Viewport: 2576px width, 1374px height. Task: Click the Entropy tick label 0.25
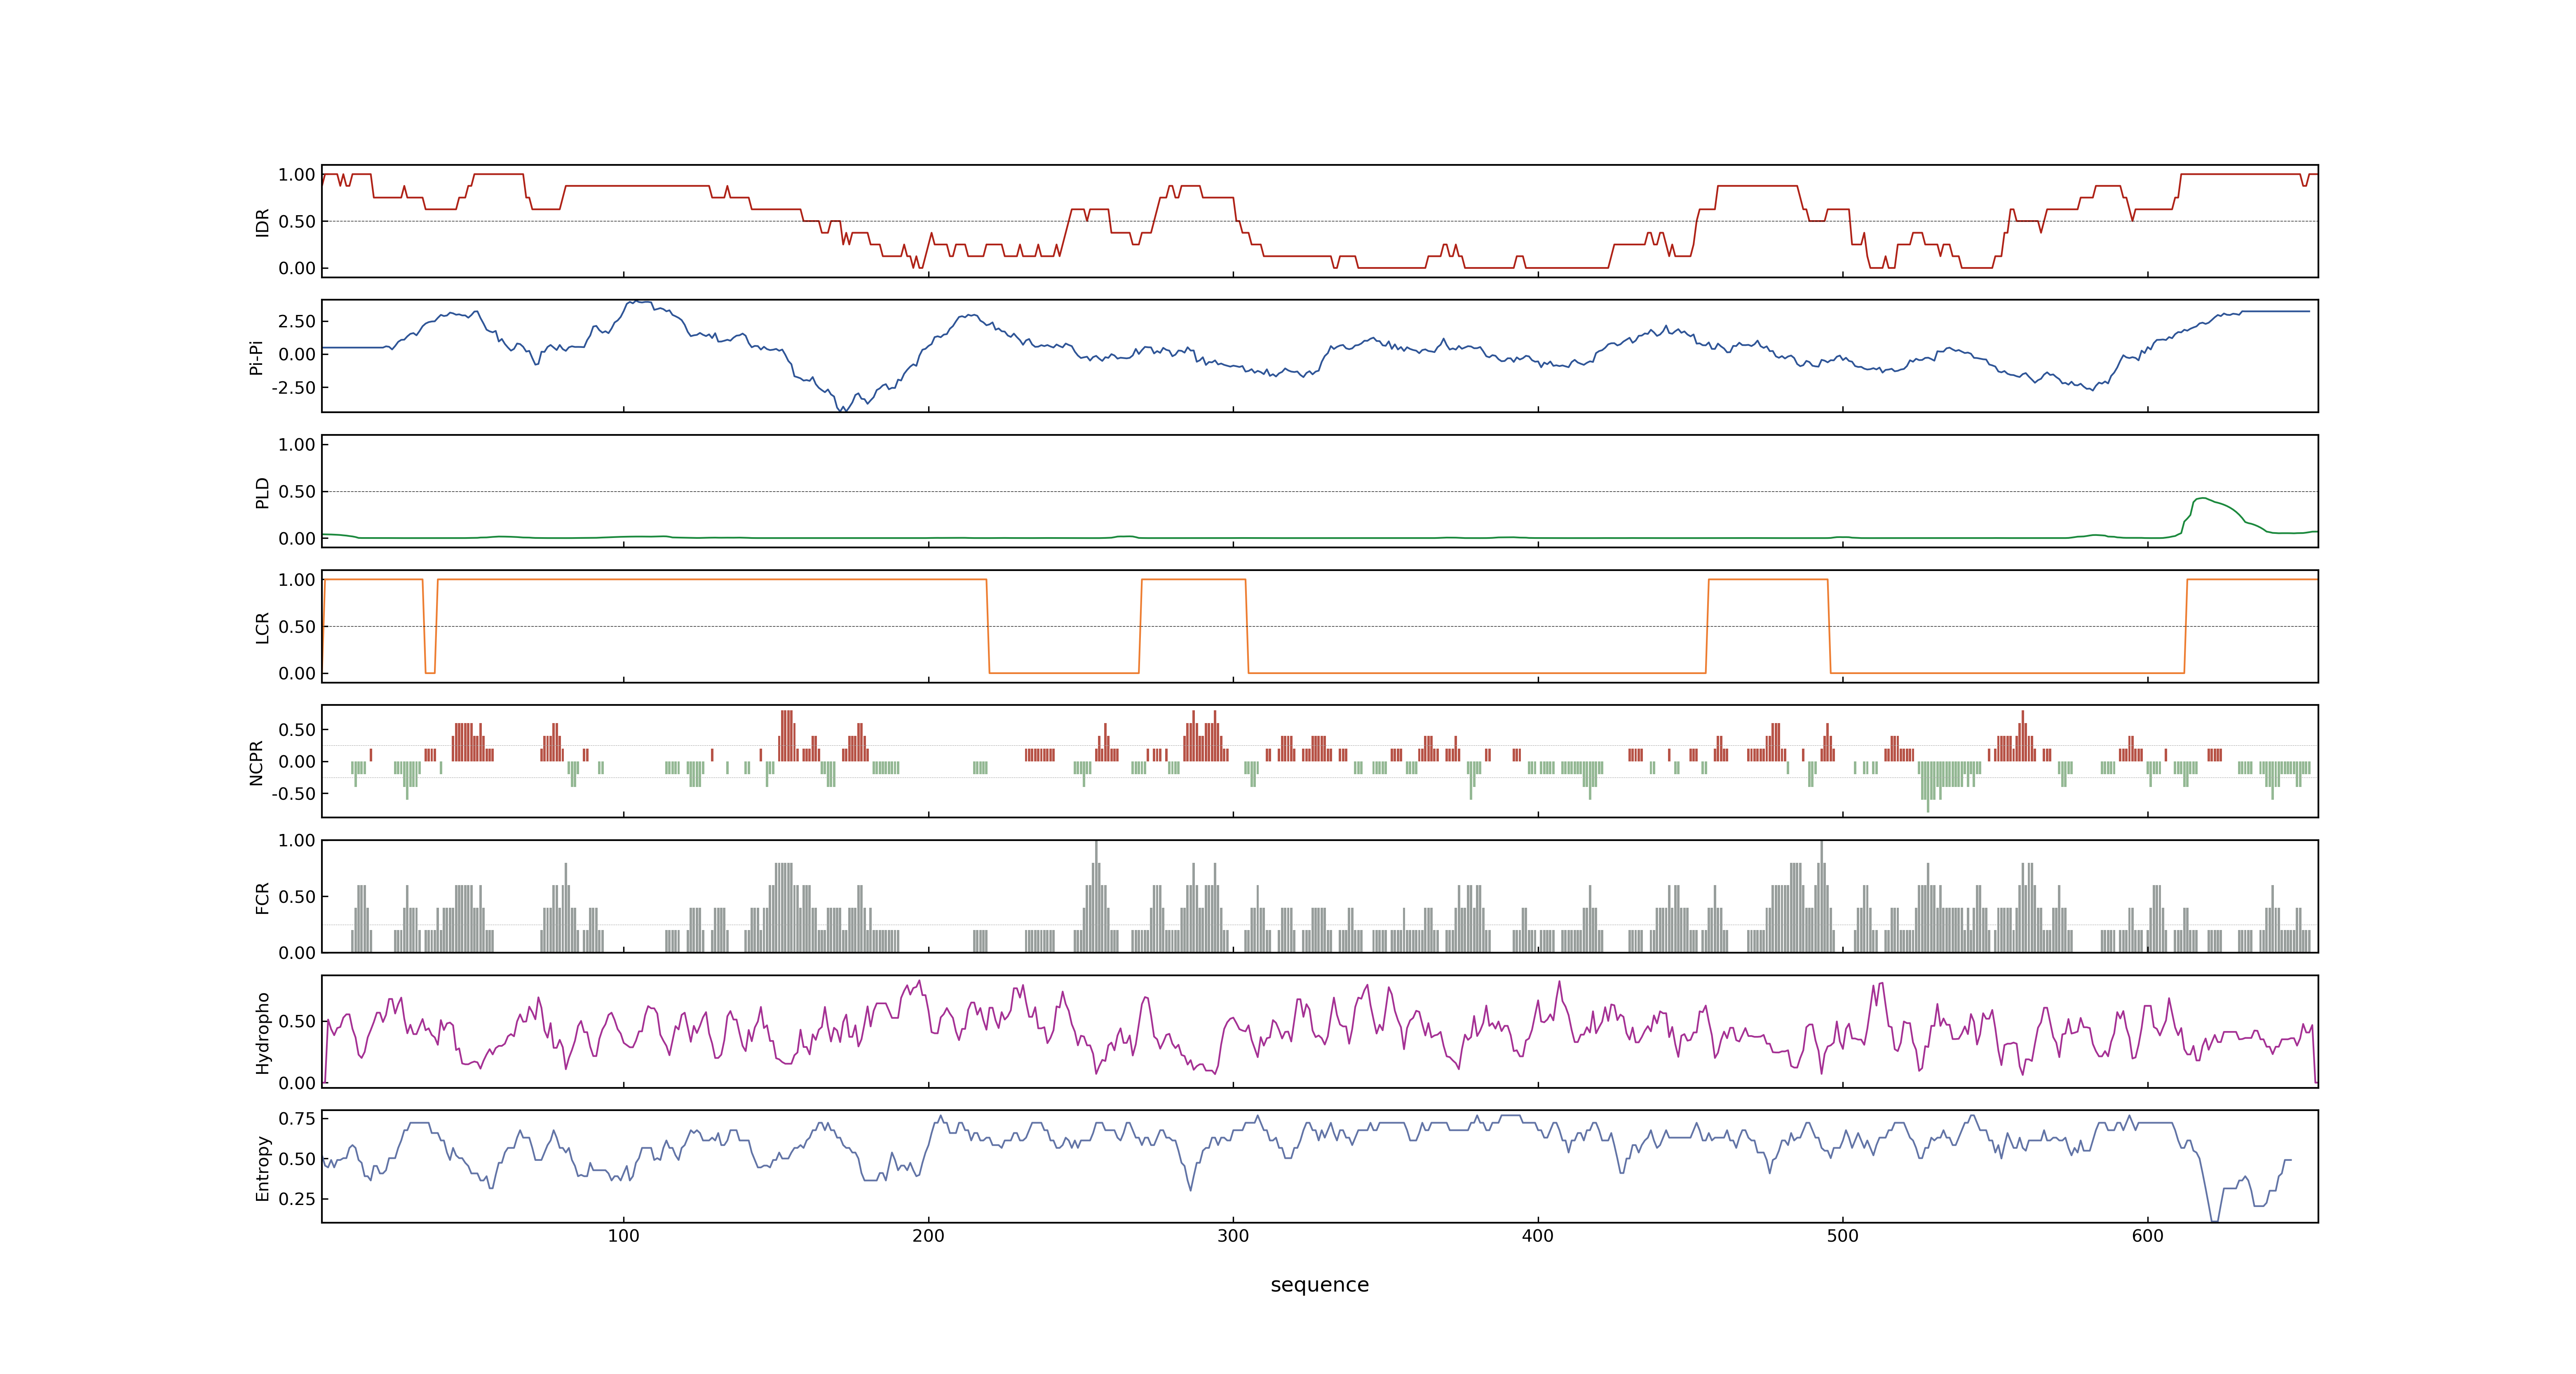tap(297, 1198)
